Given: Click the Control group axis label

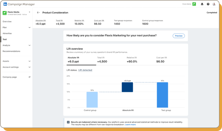Looking at the screenshot, I should point(90,110).
